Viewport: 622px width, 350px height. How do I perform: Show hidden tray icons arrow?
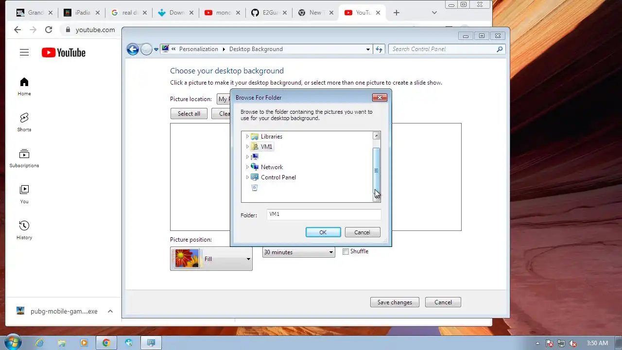point(537,343)
